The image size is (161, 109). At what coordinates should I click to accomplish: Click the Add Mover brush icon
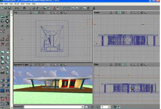pos(7,90)
